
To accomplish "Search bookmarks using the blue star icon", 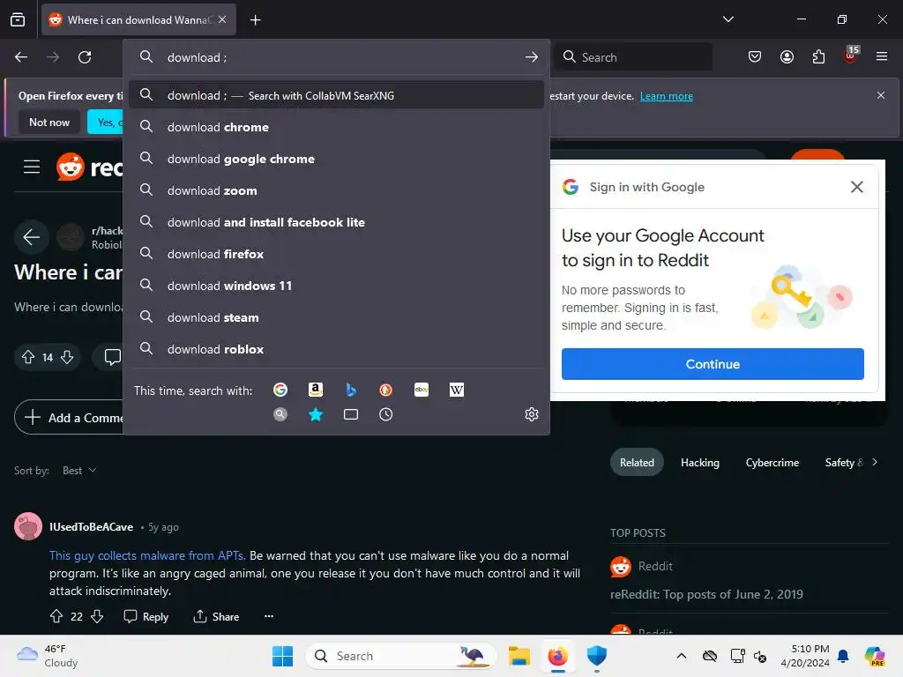I will click(316, 414).
